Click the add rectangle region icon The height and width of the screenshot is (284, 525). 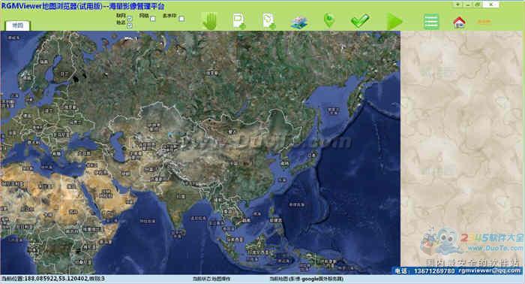click(239, 21)
